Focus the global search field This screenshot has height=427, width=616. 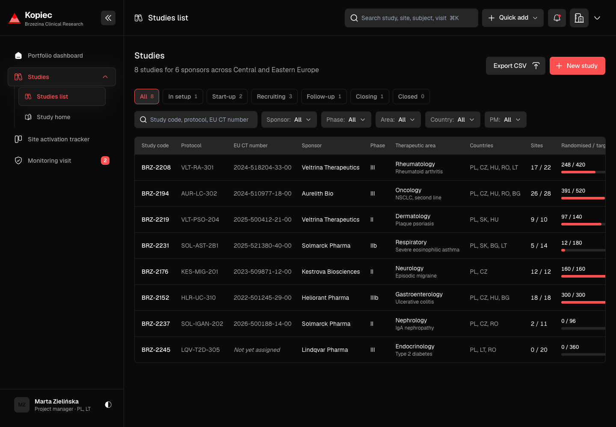pyautogui.click(x=412, y=18)
